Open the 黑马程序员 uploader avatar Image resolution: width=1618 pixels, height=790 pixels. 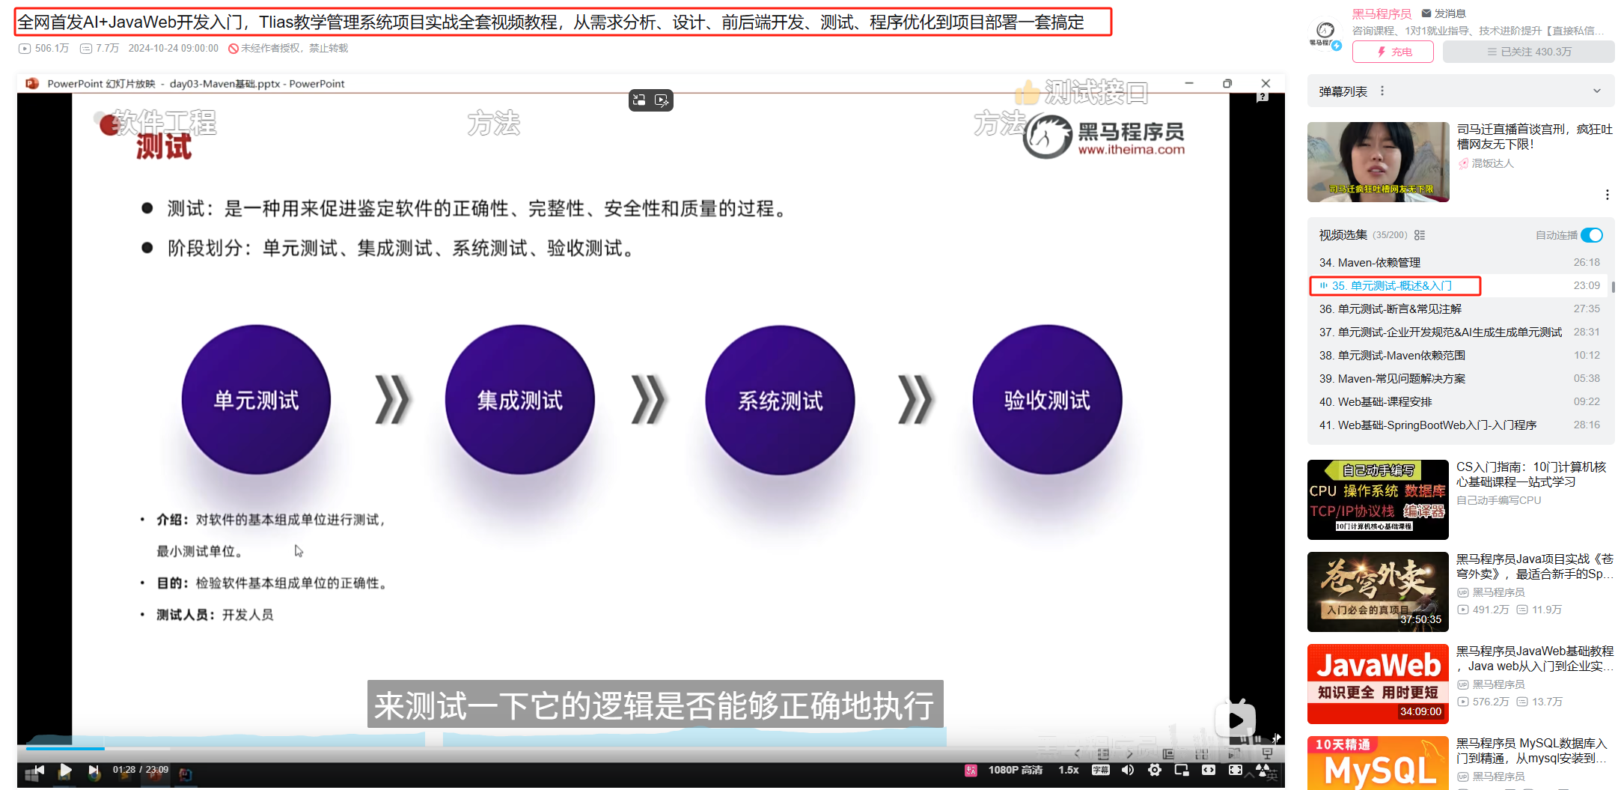point(1325,33)
